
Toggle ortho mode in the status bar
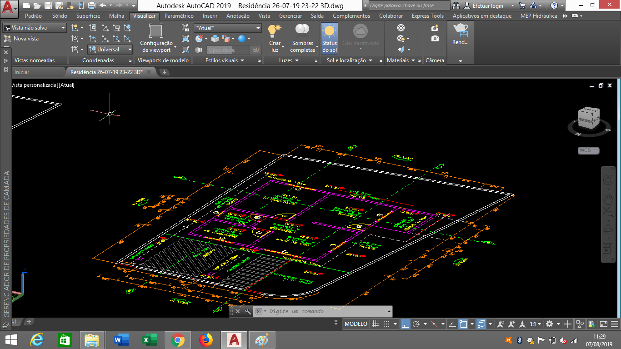coord(405,324)
